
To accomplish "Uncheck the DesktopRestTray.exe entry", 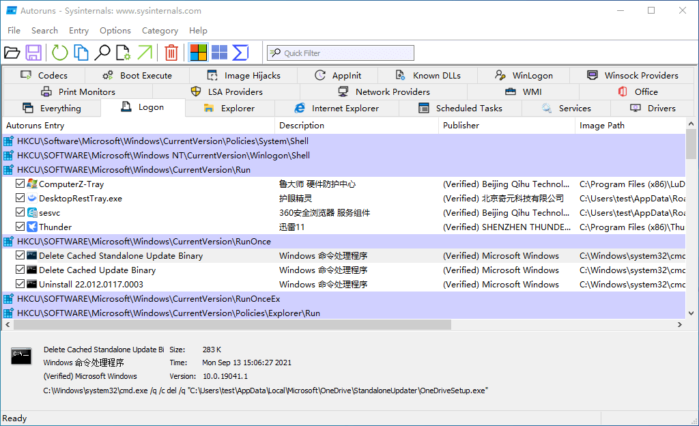I will point(20,197).
